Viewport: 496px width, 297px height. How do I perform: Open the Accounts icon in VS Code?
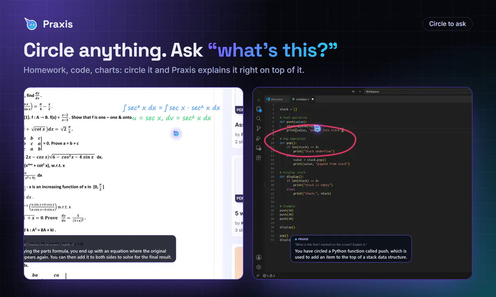(259, 257)
